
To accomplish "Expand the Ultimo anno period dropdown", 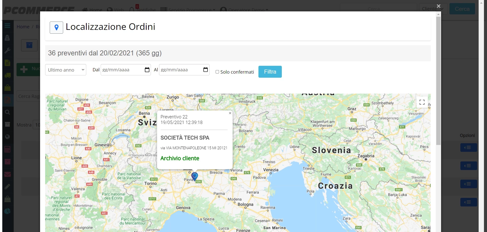I will coord(66,70).
